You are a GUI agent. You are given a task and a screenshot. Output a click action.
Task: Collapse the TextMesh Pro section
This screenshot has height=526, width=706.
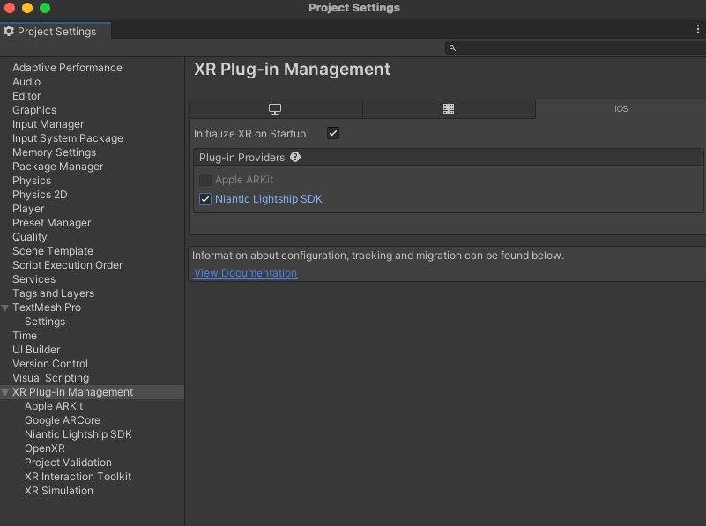tap(5, 307)
